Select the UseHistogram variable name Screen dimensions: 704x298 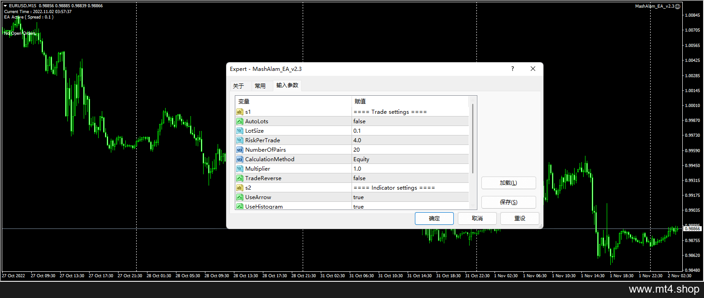tap(264, 206)
